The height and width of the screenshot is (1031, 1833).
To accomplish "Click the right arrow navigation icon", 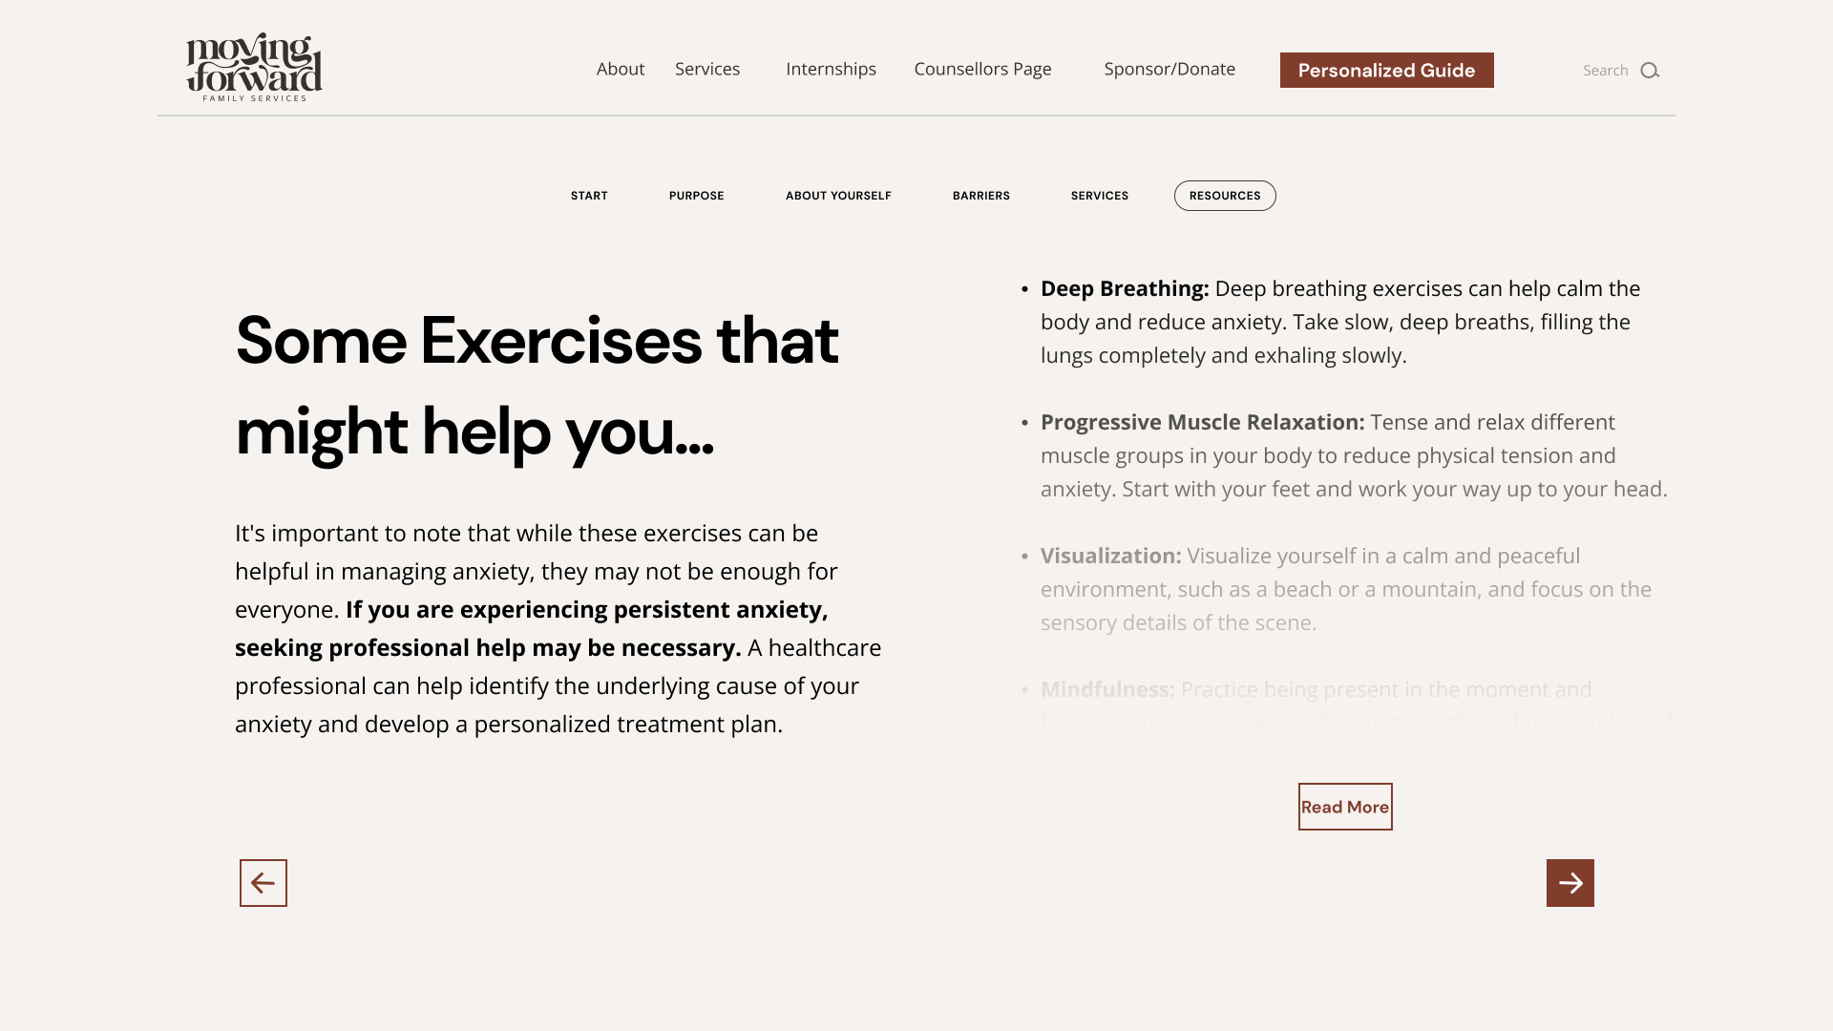I will point(1570,882).
